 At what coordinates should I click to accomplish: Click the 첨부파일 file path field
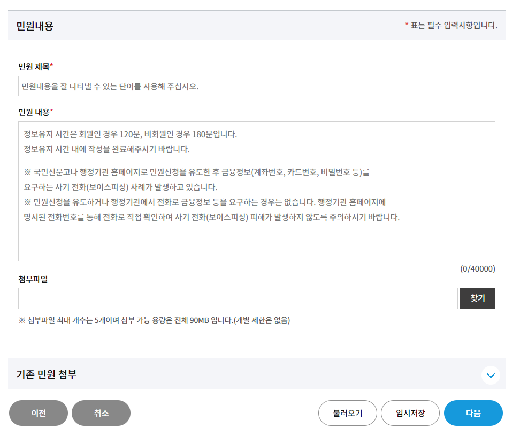tap(238, 298)
